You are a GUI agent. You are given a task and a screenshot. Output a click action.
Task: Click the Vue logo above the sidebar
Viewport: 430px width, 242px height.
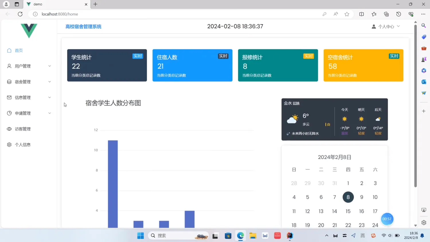[x=29, y=31]
